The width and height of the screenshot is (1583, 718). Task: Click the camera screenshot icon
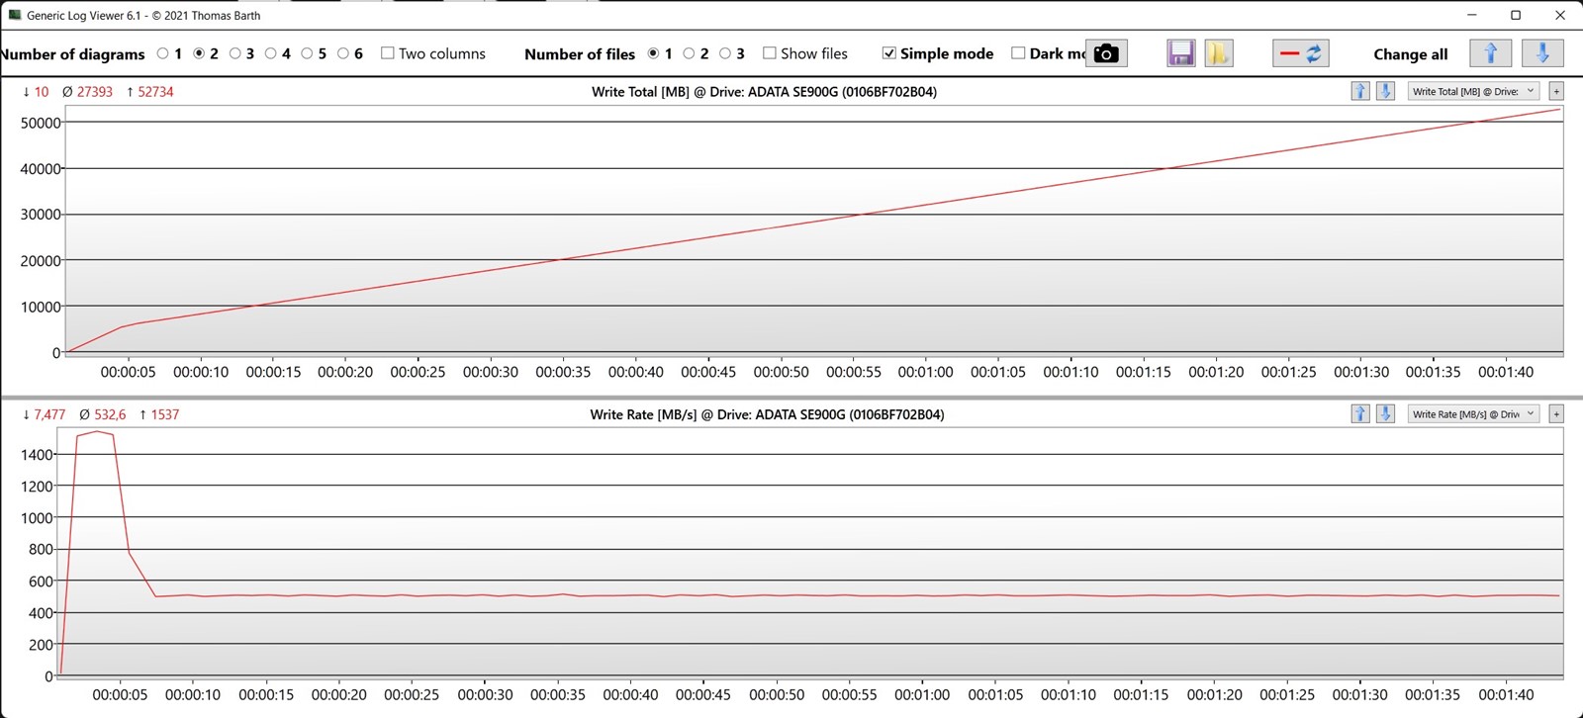1106,53
